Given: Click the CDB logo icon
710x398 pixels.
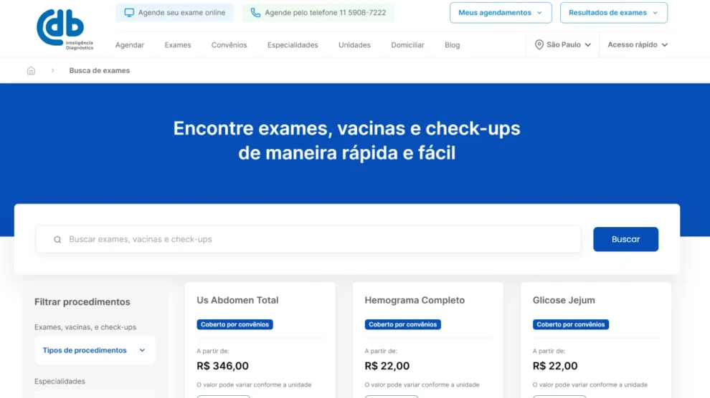Looking at the screenshot, I should 61,29.
